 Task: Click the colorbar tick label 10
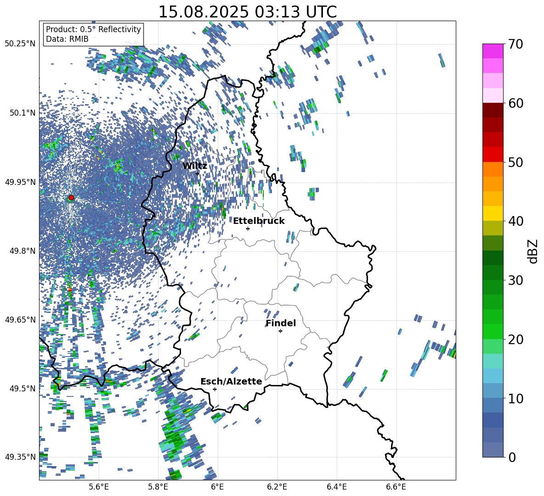[516, 398]
